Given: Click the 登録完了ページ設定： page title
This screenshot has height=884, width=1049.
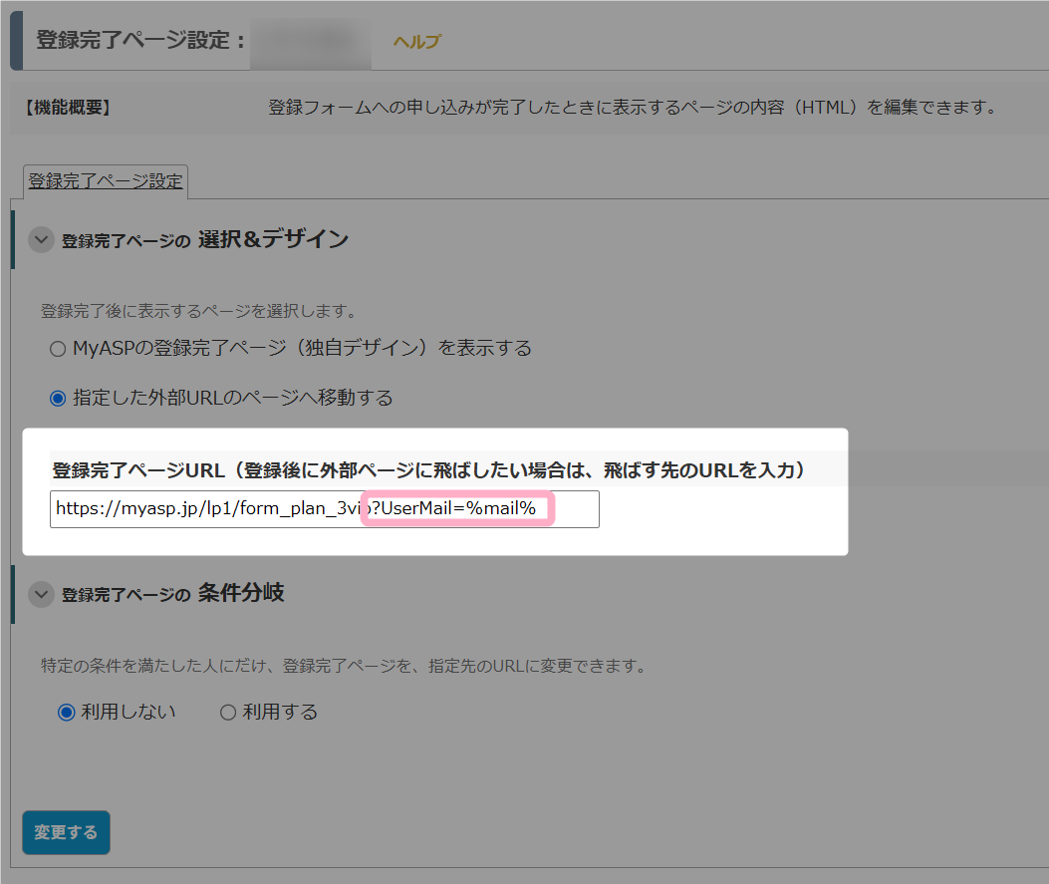Looking at the screenshot, I should point(141,40).
